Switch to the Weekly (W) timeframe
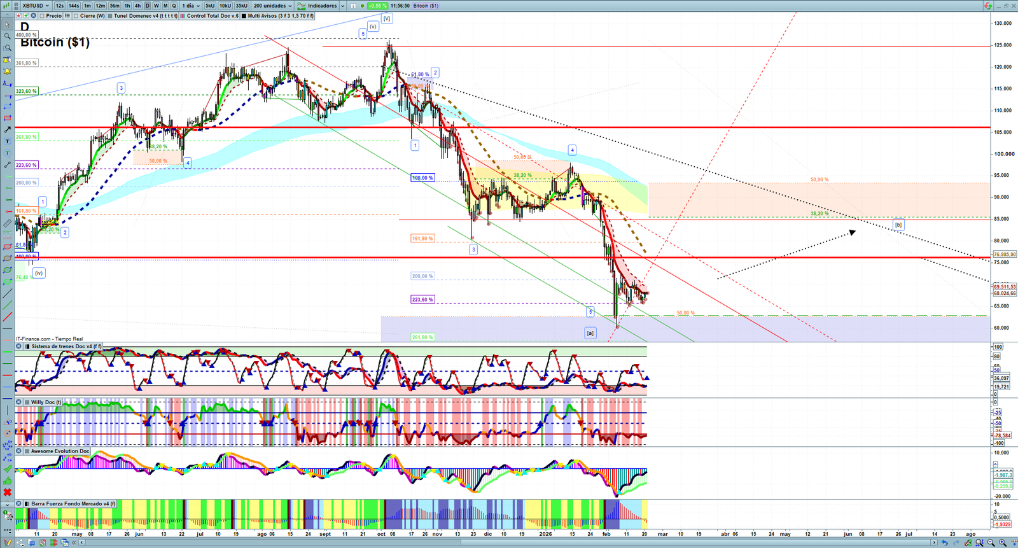Screen dimensions: 1018x548 [157, 6]
